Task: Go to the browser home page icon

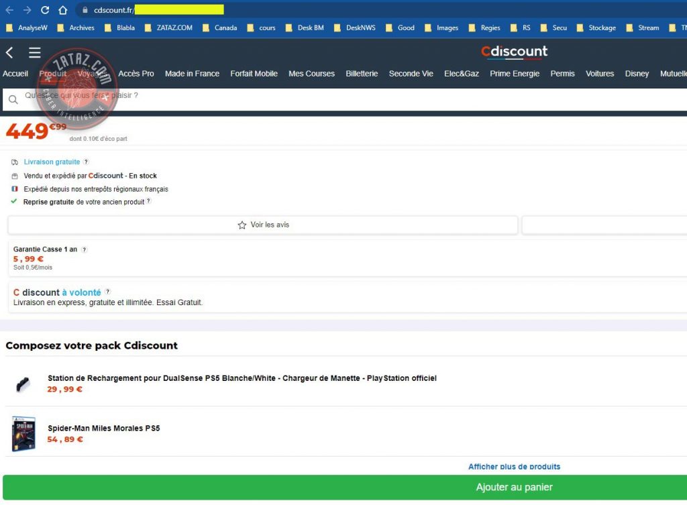Action: click(62, 9)
